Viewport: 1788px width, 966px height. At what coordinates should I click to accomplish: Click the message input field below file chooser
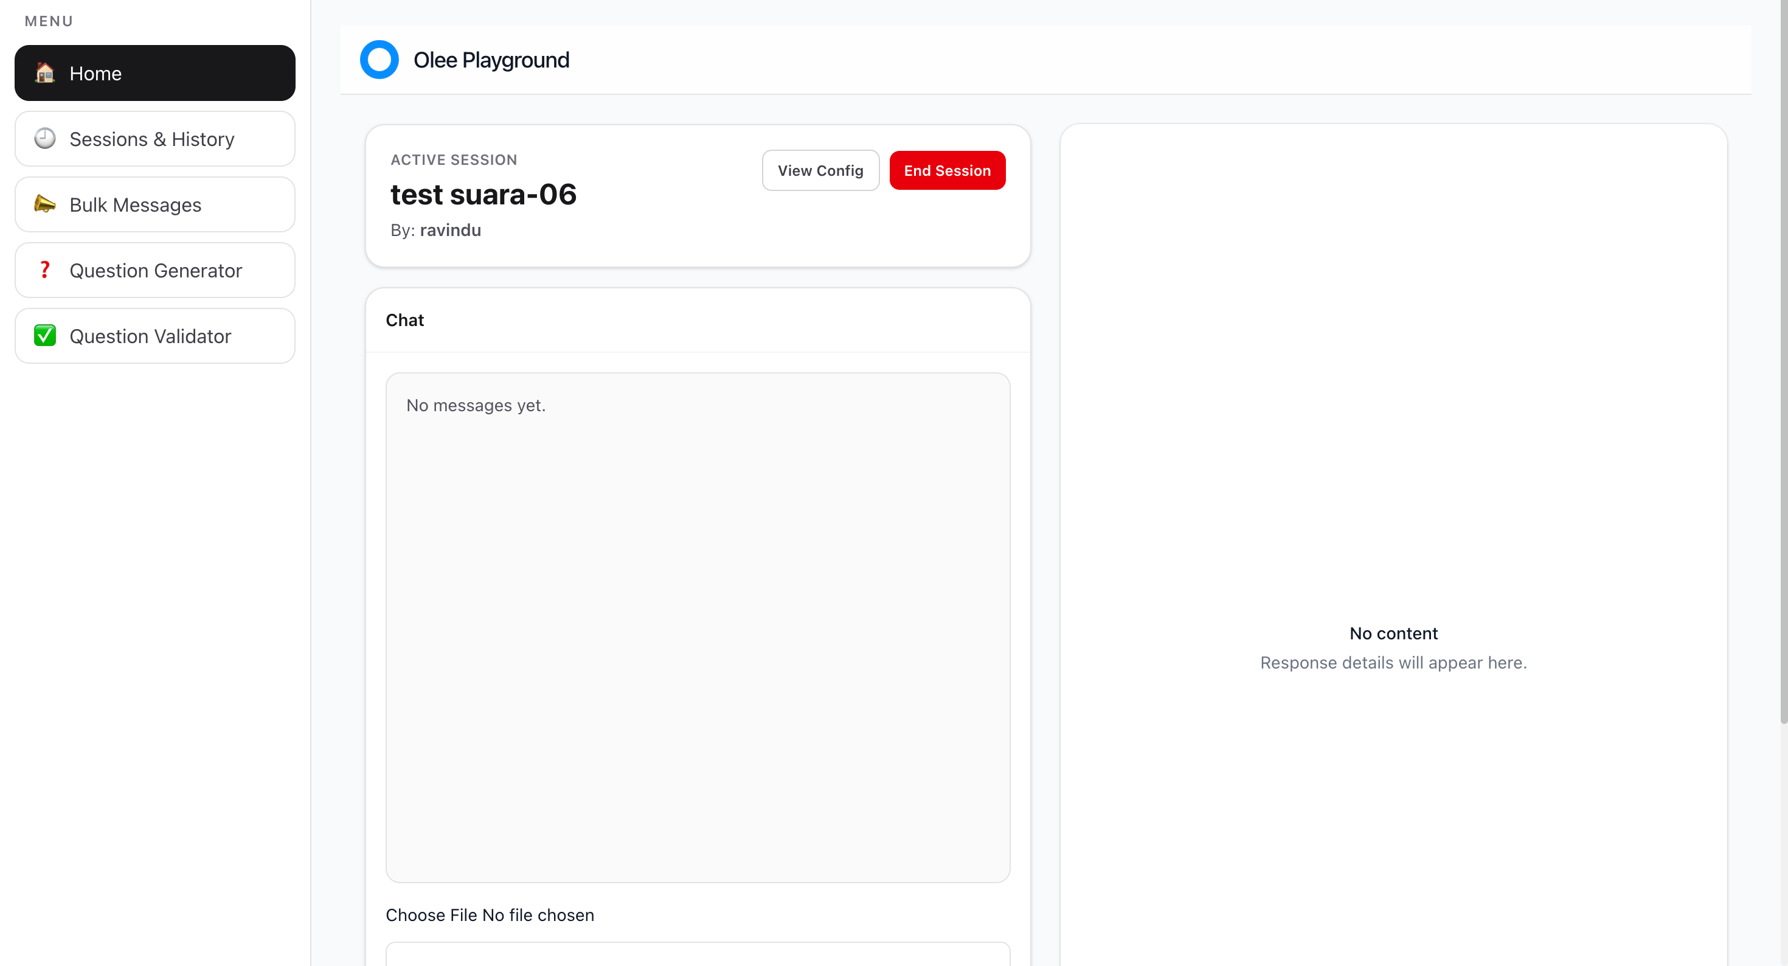(698, 954)
